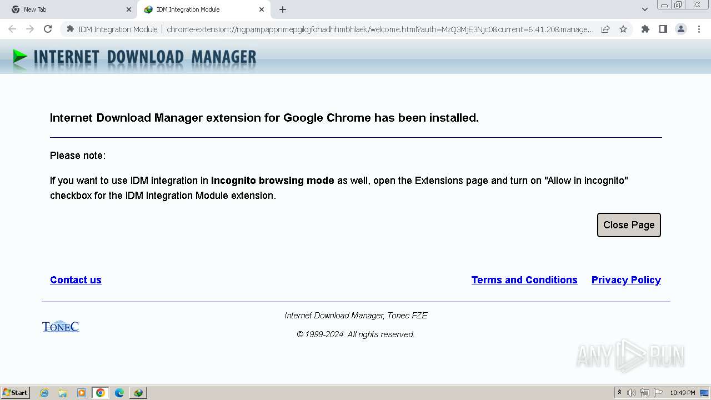Open the Action Center flag icon
Screen dimensions: 711x400
(658, 393)
